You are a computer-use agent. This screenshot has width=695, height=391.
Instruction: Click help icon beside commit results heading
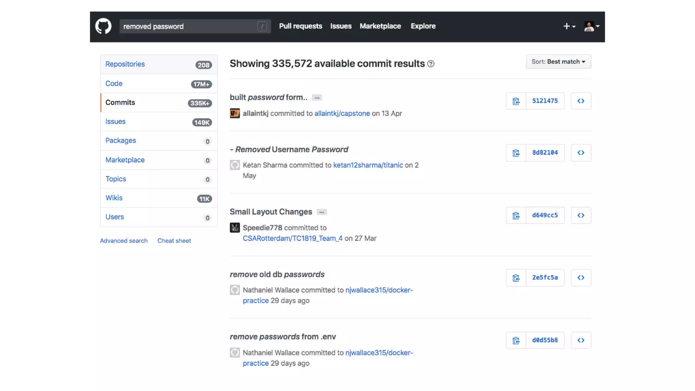point(431,64)
